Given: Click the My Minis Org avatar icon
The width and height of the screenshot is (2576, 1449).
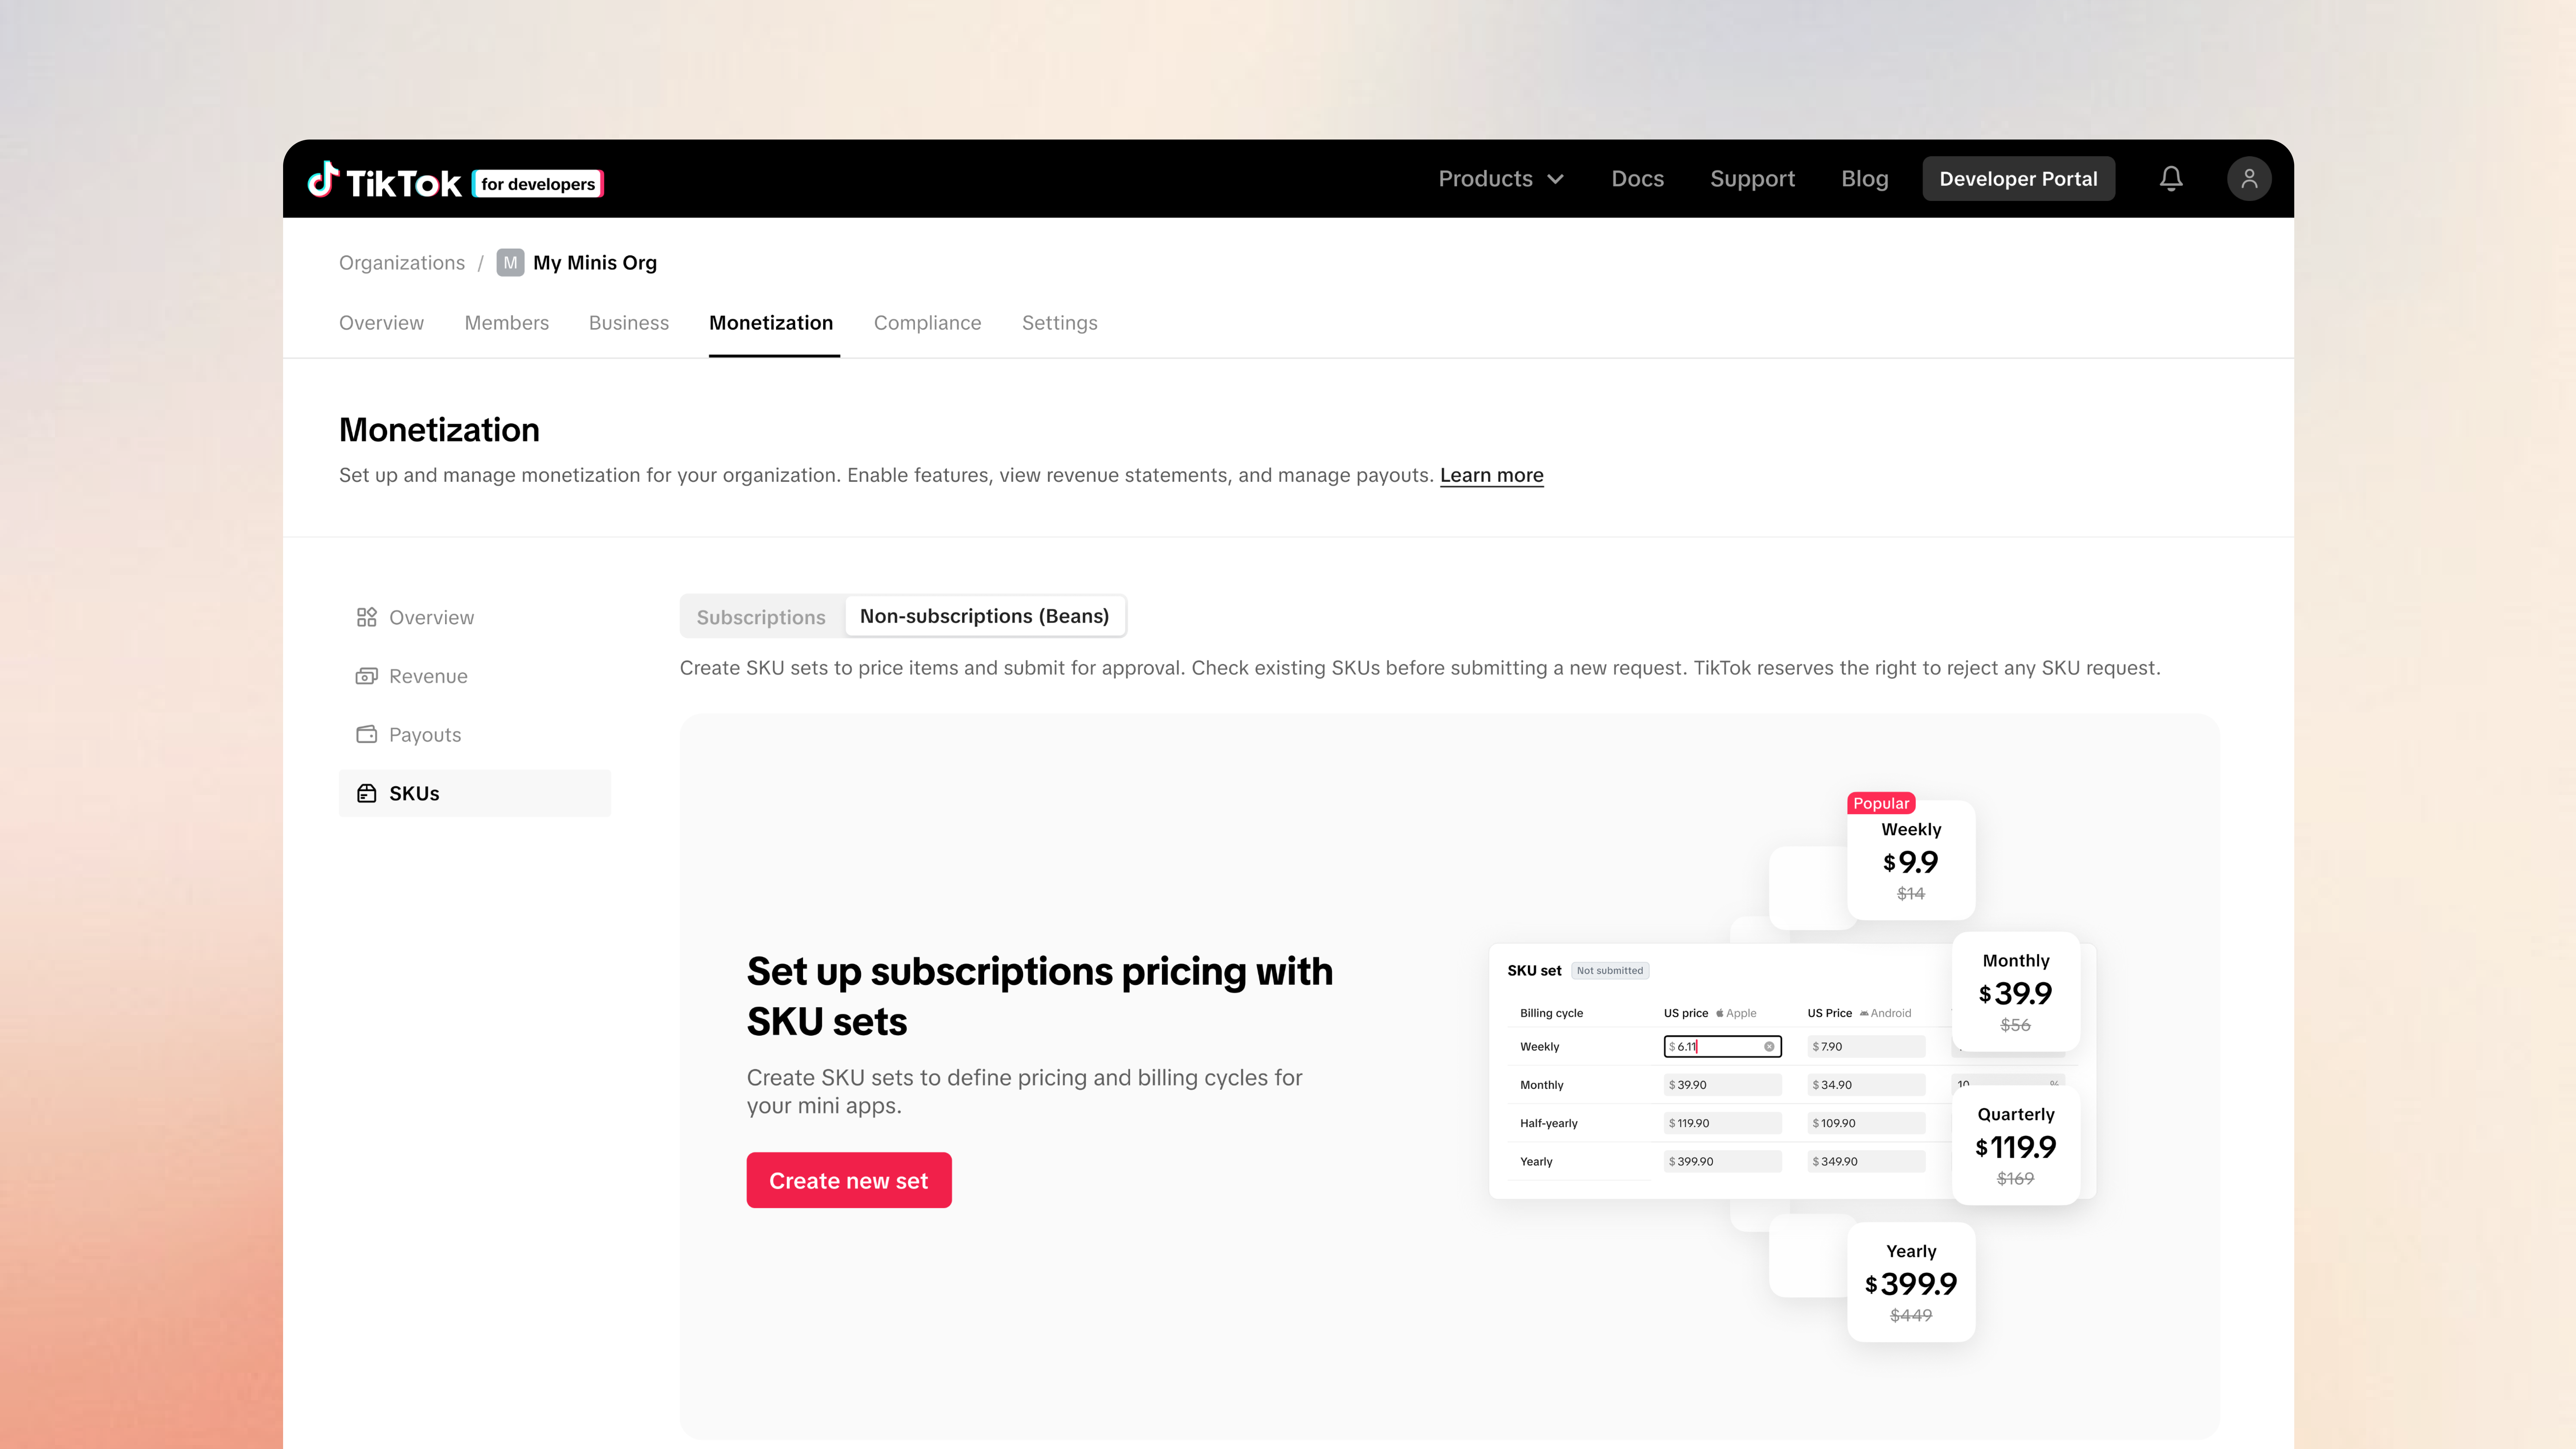Looking at the screenshot, I should pyautogui.click(x=510, y=263).
